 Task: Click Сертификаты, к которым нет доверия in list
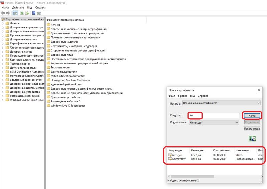(x=74, y=46)
